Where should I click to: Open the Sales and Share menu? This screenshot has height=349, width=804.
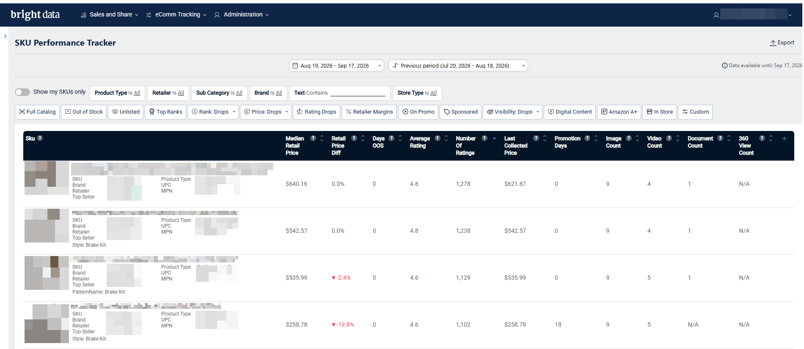110,14
